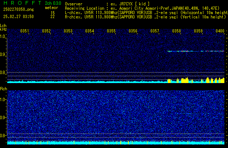Click the Lch 0.8 kHz axis label
Image resolution: width=228 pixels, height=148 pixels.
tap(3, 73)
